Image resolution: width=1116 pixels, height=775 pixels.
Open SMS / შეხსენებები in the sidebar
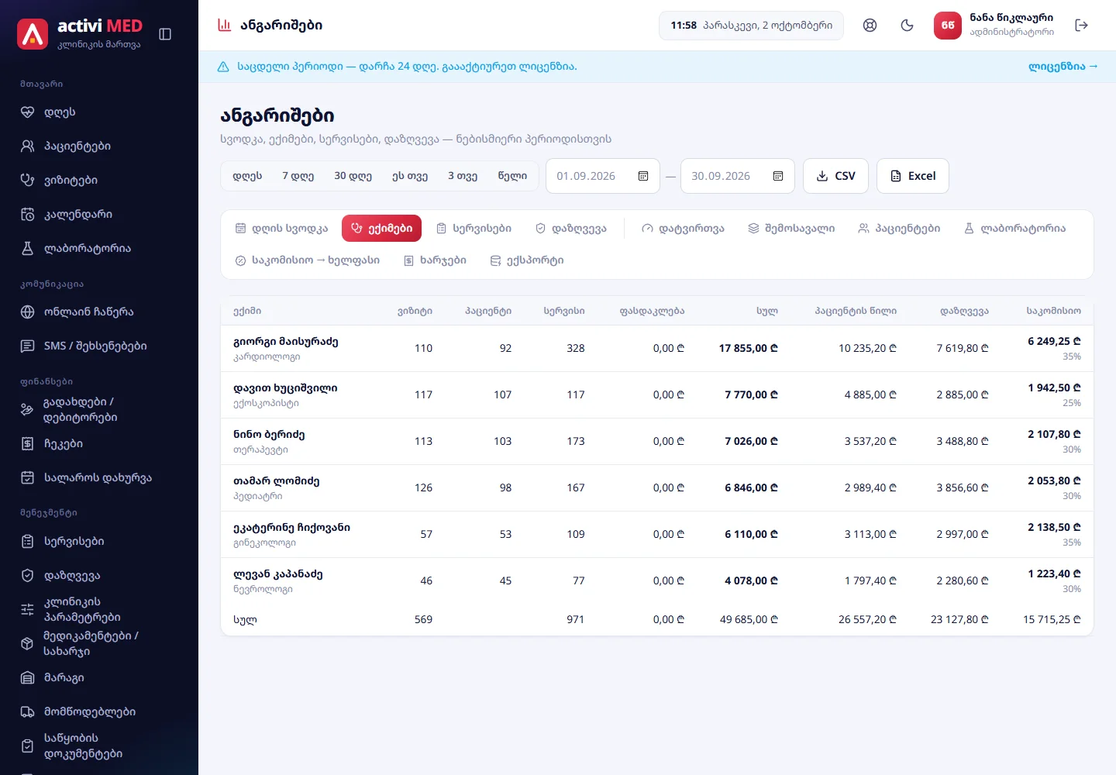[99, 346]
